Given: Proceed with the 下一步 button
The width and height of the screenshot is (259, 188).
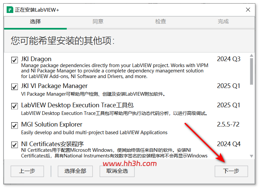Looking at the screenshot, I should pos(231,171).
